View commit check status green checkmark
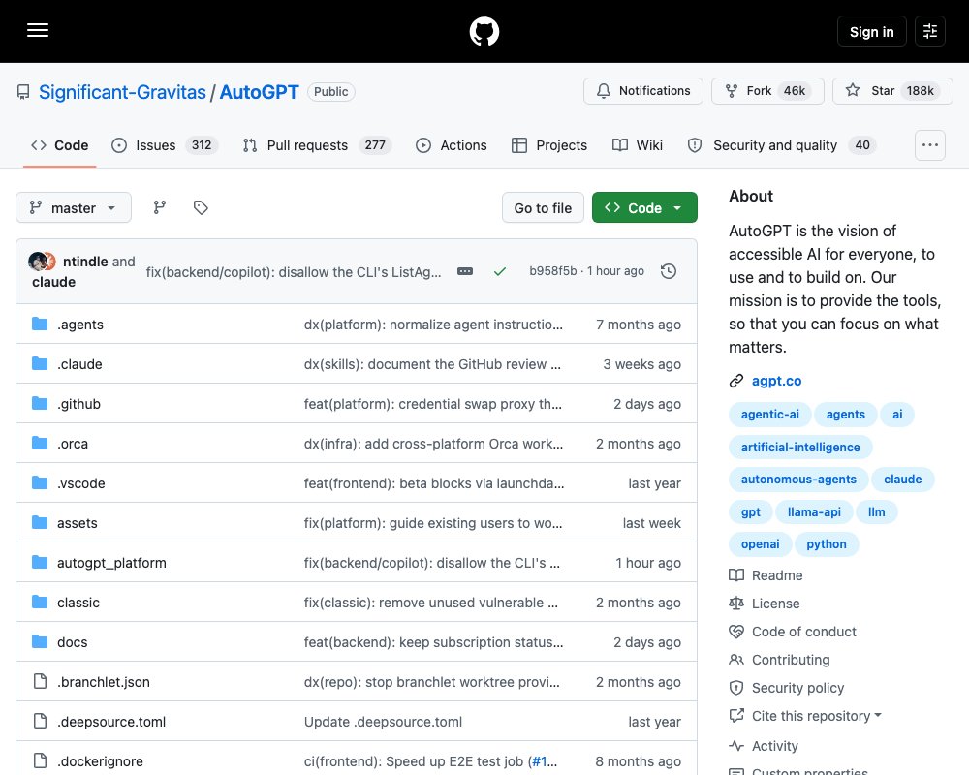 [x=500, y=271]
